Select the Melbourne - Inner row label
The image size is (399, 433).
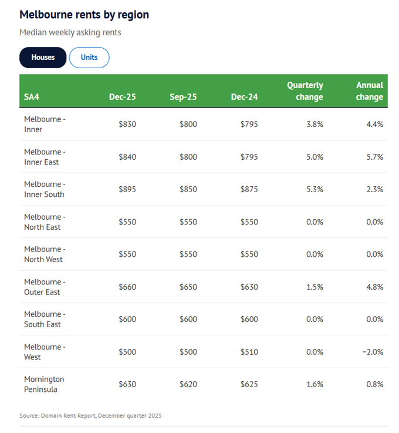(x=45, y=124)
